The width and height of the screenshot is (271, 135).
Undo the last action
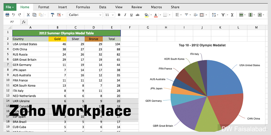(x=14, y=15)
